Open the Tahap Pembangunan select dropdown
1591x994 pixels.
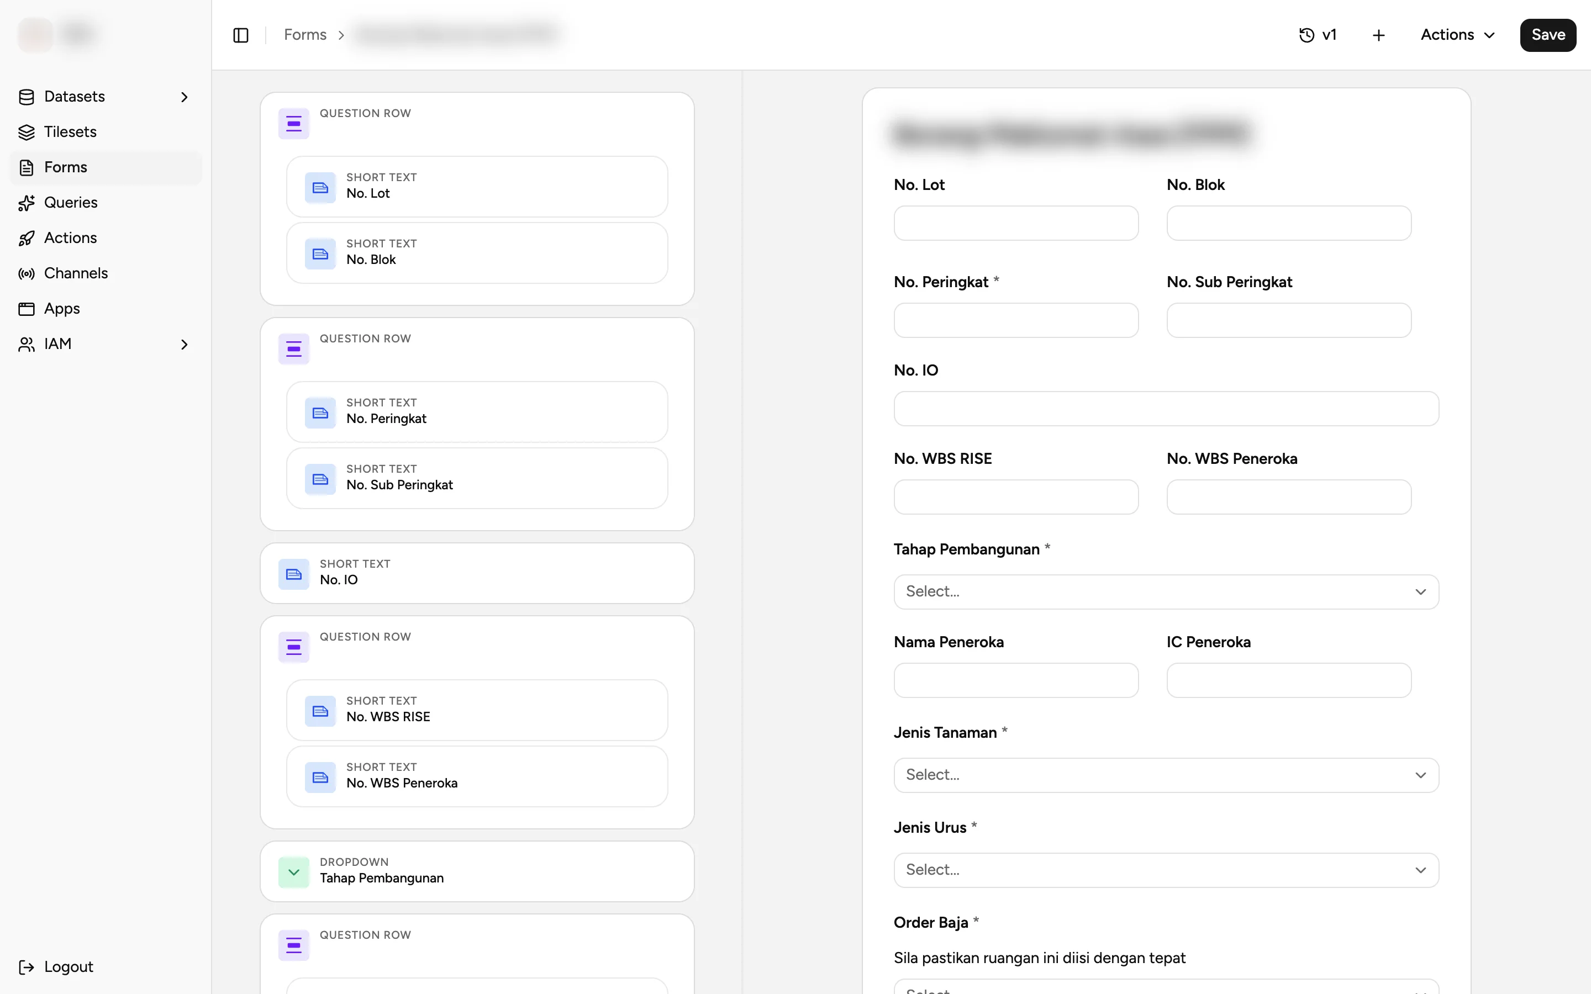(x=1166, y=591)
